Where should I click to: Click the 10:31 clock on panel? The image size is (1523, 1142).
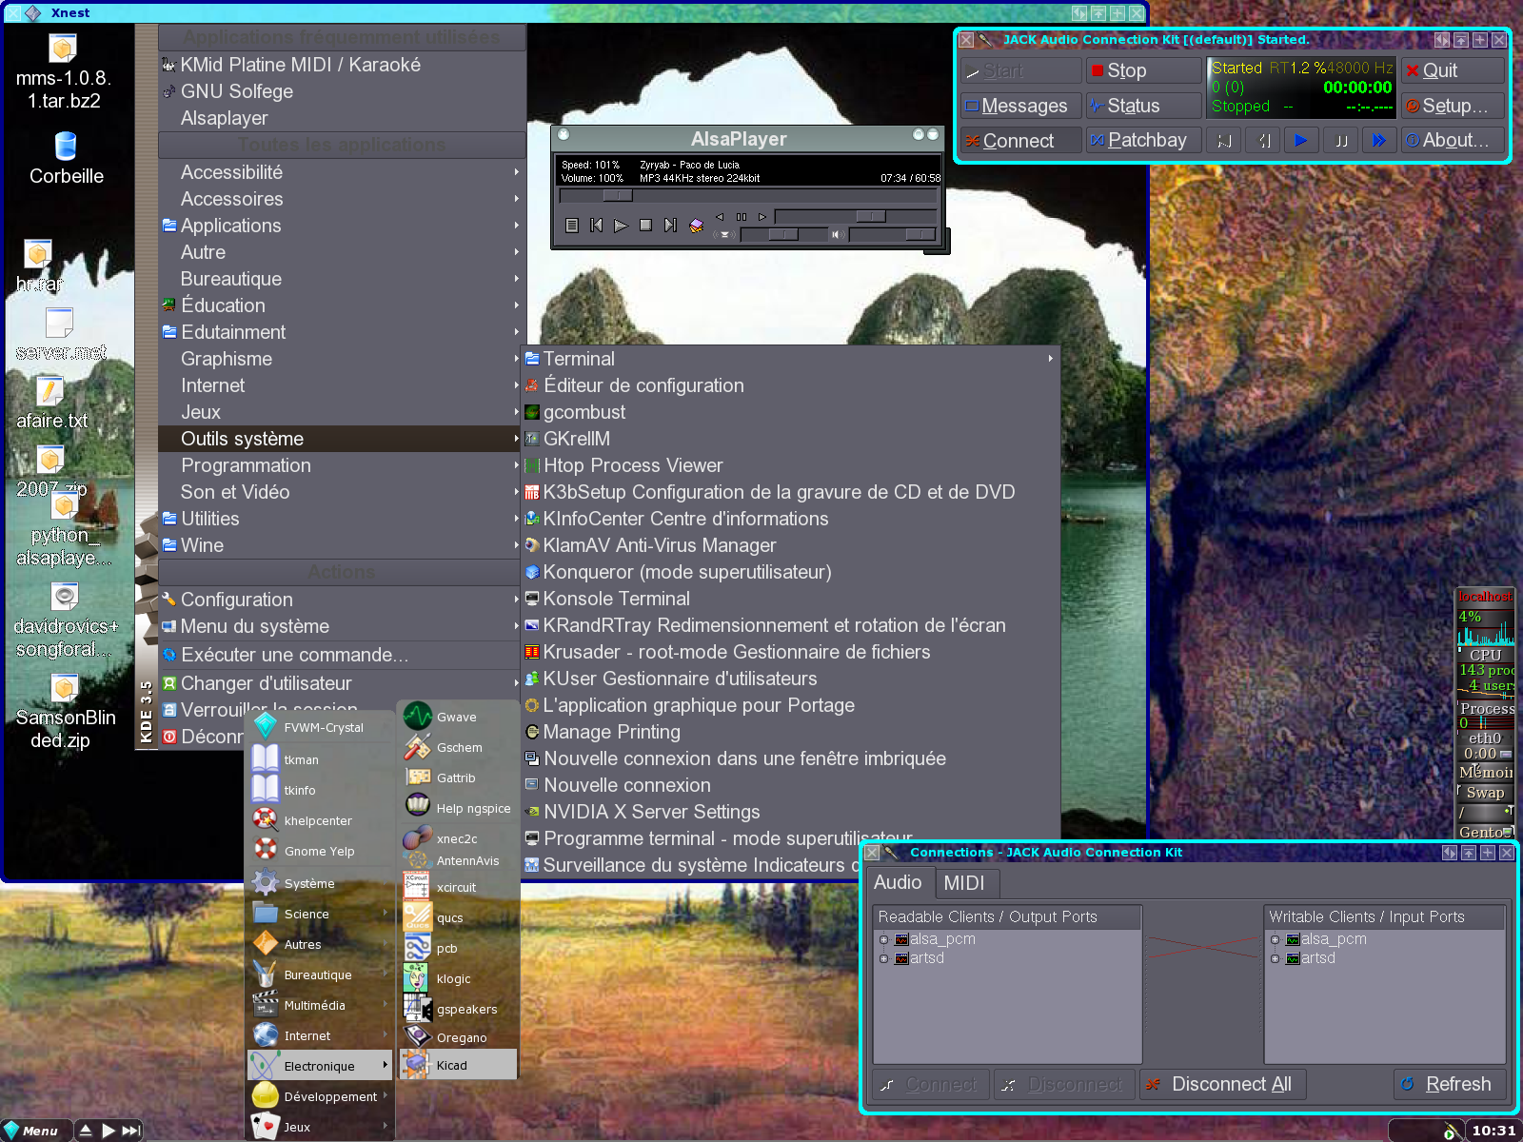[1493, 1131]
